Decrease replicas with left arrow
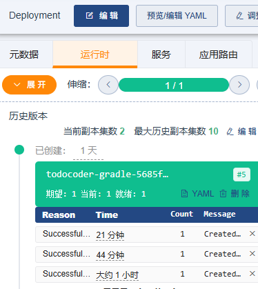Screen dimensions: 258x289 [x=108, y=85]
